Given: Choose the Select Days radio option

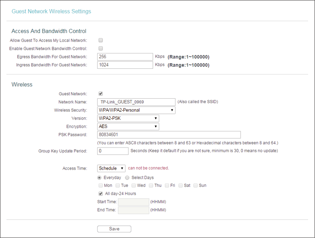Looking at the screenshot, I should tap(127, 177).
